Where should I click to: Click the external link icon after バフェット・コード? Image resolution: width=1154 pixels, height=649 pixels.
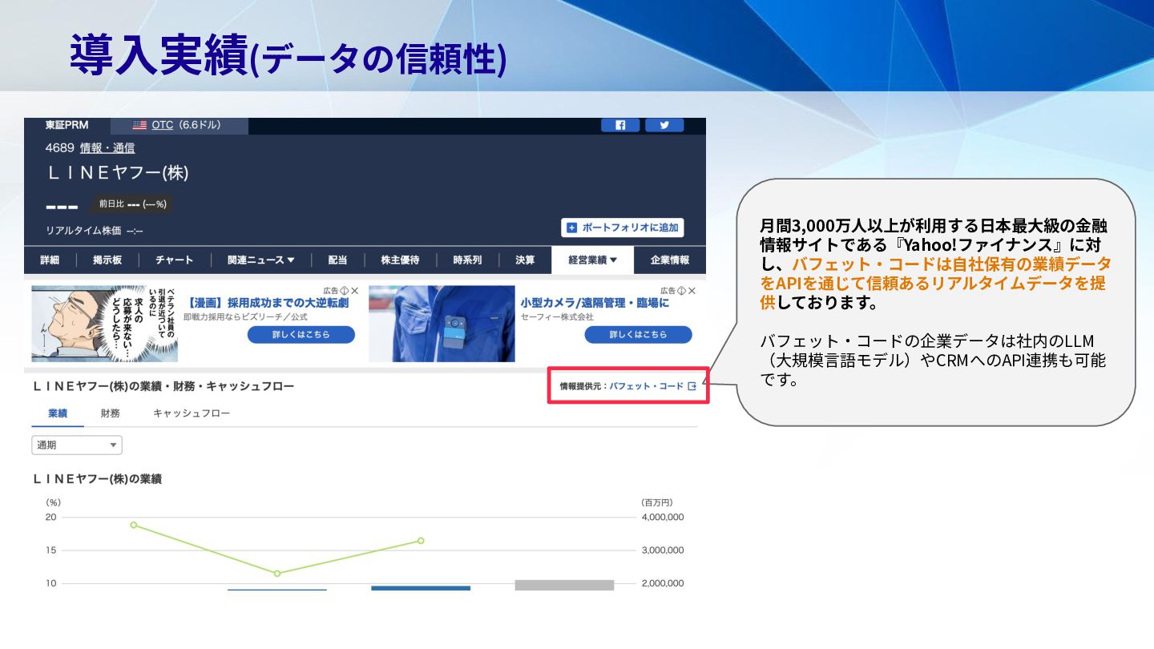[x=692, y=386]
